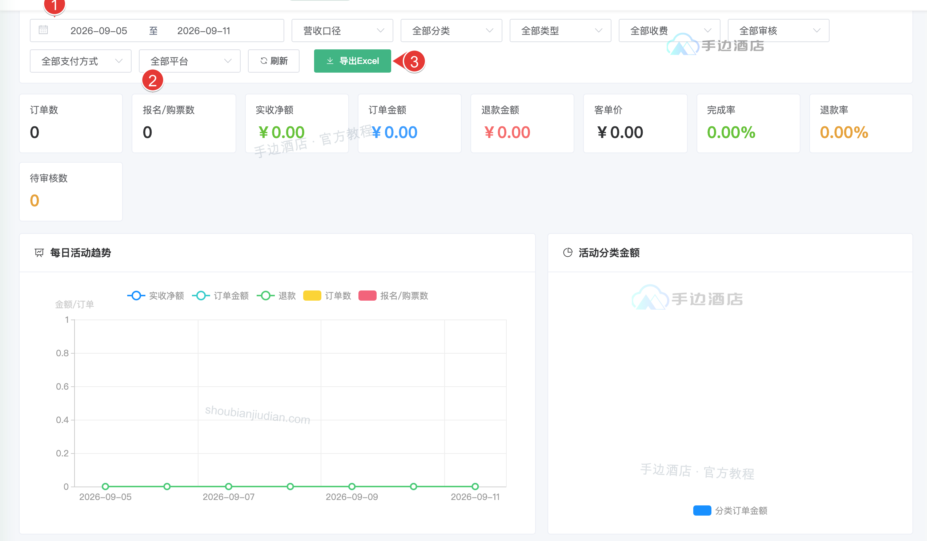Click the 导出Excel button
927x541 pixels.
pyautogui.click(x=352, y=61)
